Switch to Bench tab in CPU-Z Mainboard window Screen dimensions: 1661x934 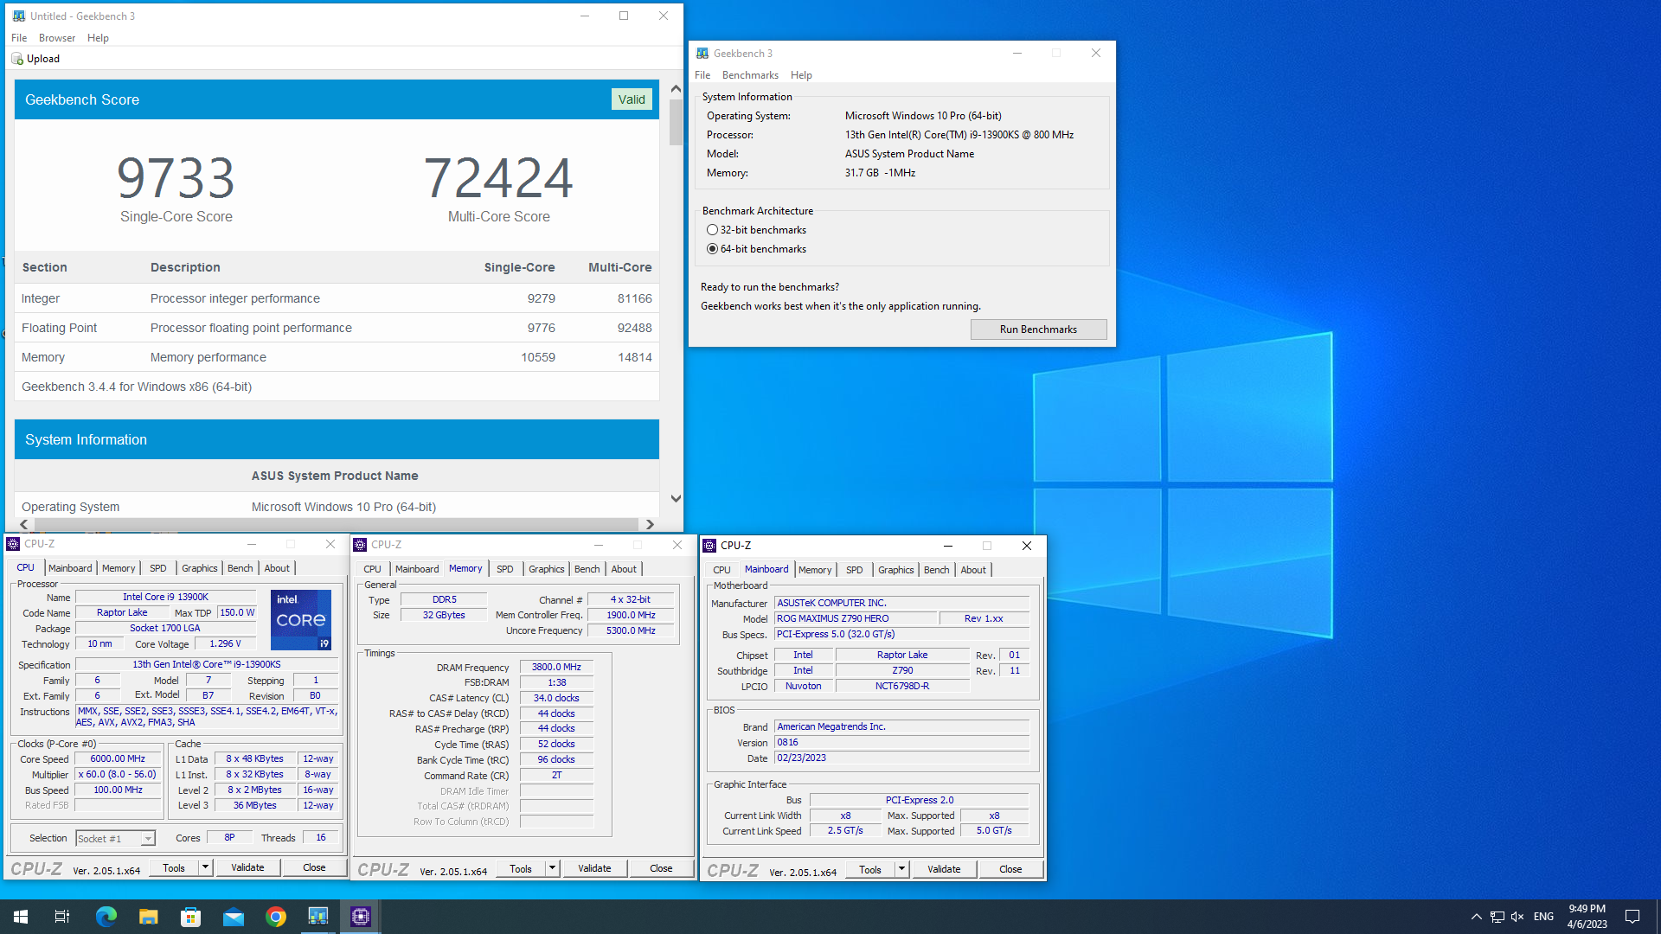pos(937,570)
